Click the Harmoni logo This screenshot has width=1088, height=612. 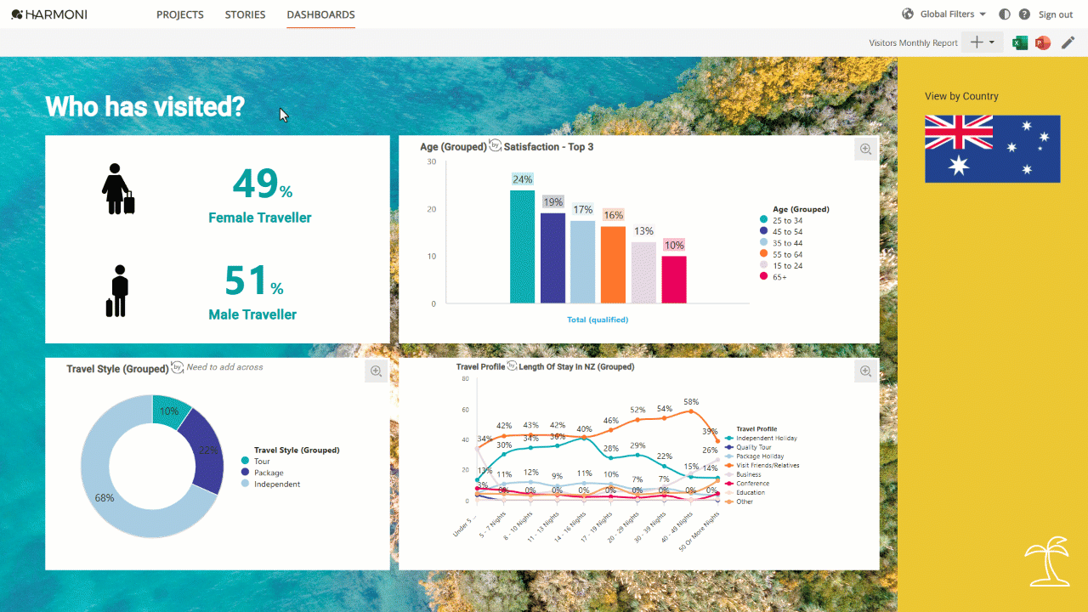[48, 14]
